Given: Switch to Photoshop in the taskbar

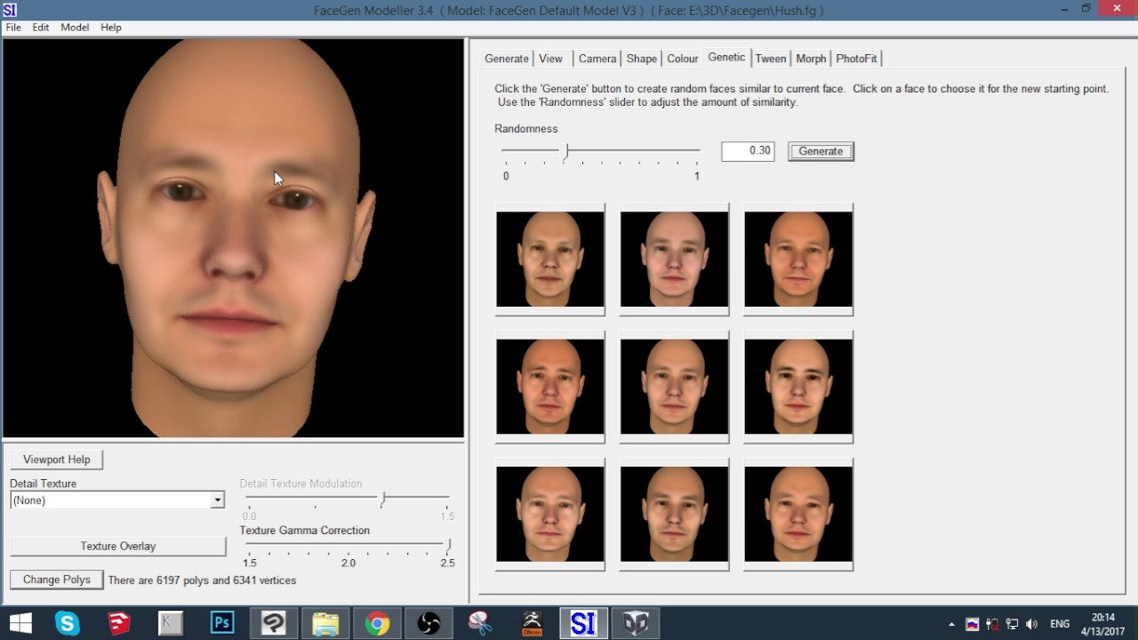Looking at the screenshot, I should pyautogui.click(x=222, y=623).
